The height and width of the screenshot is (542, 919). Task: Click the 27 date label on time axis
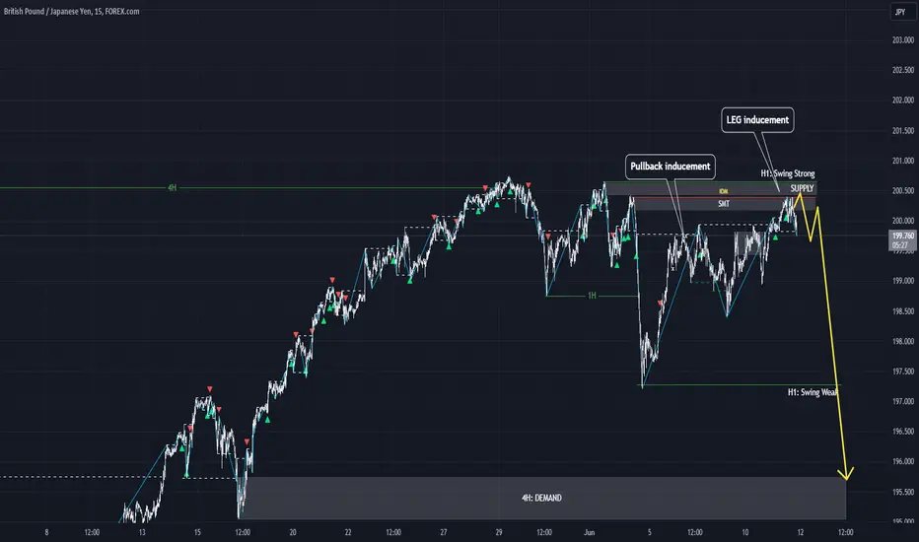[x=443, y=532]
